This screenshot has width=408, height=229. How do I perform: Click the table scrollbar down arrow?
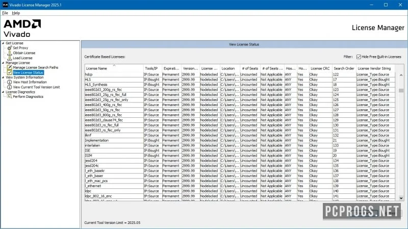point(401,198)
